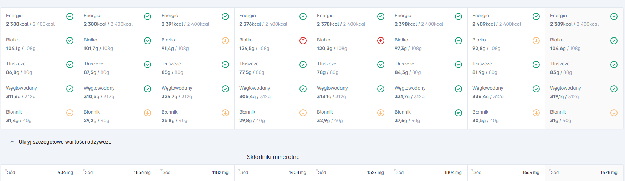Click orange down-arrow icon beside Białko 91,4g
Viewport: 625px width, 181px height.
225,41
